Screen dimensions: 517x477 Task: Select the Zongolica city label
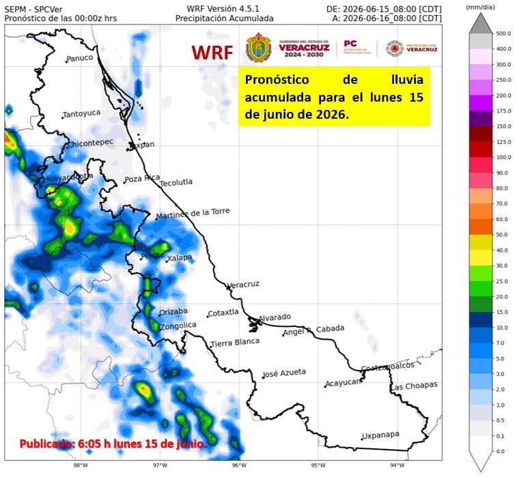(178, 326)
